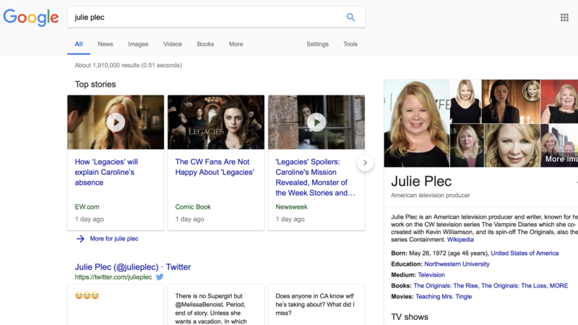This screenshot has height=325, width=578.
Task: Click the Google logo
Action: tap(31, 17)
